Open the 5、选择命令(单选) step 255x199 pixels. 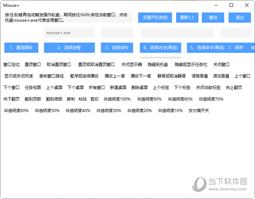[207, 48]
